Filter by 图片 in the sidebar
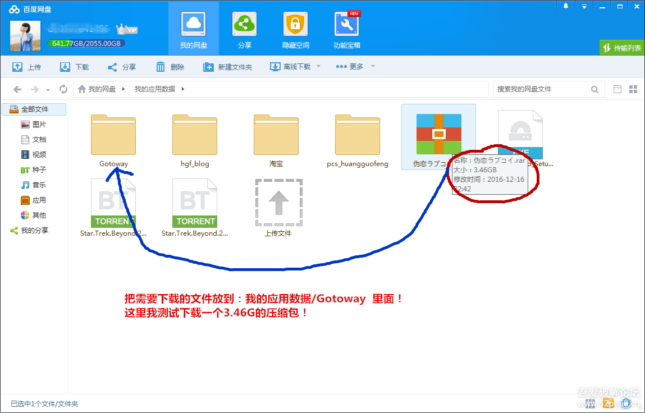This screenshot has width=645, height=413. [33, 124]
